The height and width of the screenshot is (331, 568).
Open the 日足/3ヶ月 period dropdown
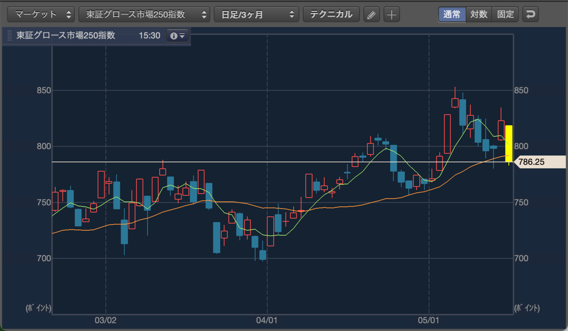(x=257, y=14)
